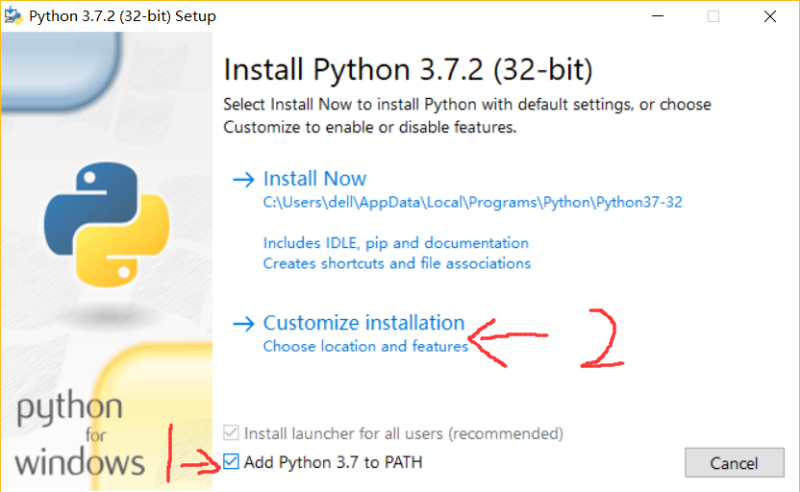This screenshot has width=800, height=492.
Task: Enable Add Python 3.7 to PATH checkbox
Action: [x=231, y=461]
